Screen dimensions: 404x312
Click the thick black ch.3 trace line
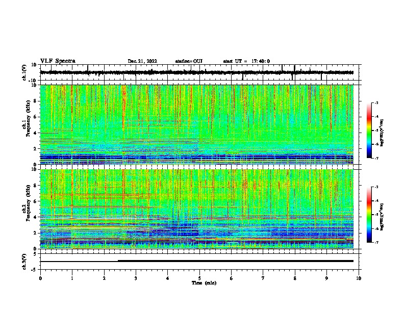coord(236,261)
